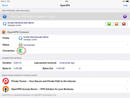Click the Connected status text
The image size is (130, 98).
pyautogui.click(x=29, y=45)
